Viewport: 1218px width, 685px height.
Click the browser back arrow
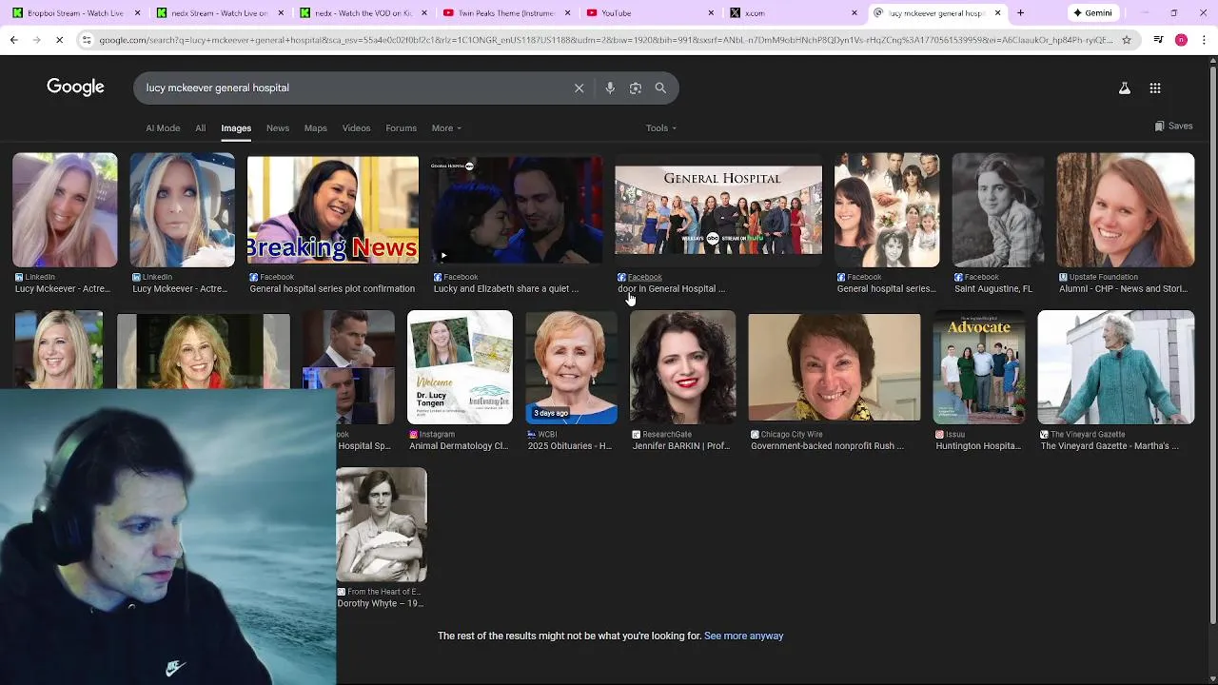tap(13, 40)
